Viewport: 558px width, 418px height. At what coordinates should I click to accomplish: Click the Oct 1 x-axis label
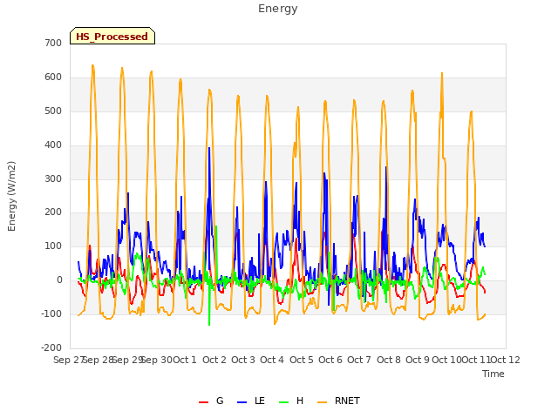(x=185, y=360)
